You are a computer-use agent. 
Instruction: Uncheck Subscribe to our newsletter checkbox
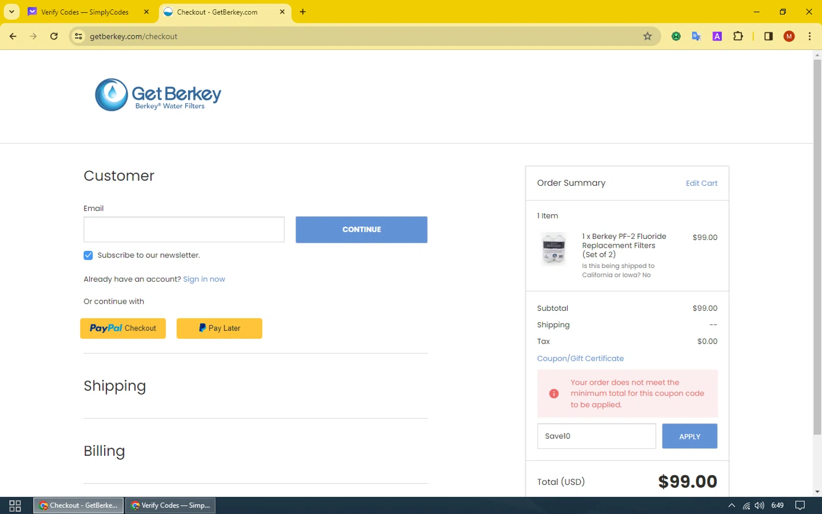point(88,255)
